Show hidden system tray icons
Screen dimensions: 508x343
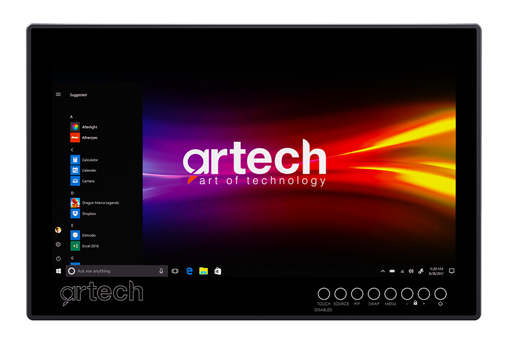(383, 271)
